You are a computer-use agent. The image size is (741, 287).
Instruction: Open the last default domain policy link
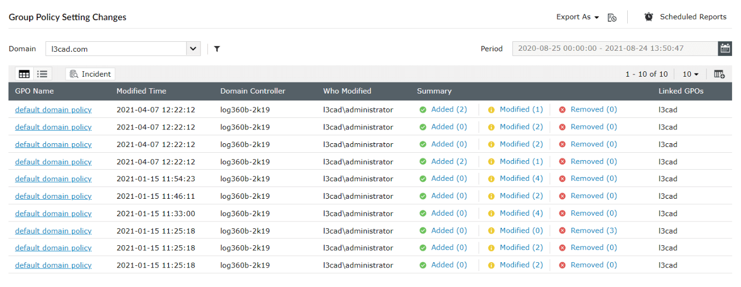pyautogui.click(x=53, y=265)
